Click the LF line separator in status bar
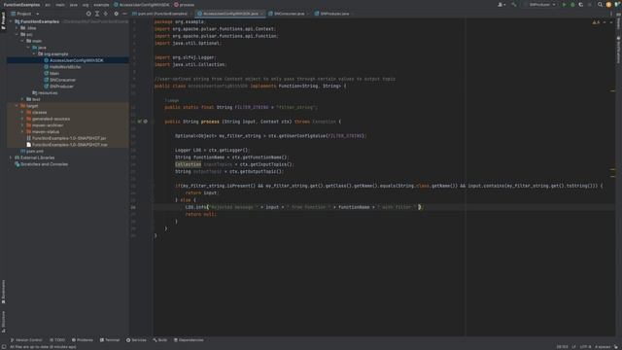 click(x=573, y=347)
